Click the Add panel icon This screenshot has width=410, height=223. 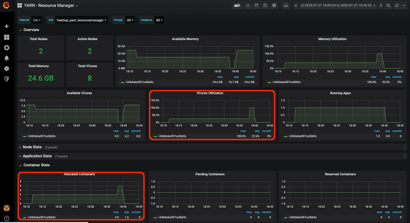237,5
